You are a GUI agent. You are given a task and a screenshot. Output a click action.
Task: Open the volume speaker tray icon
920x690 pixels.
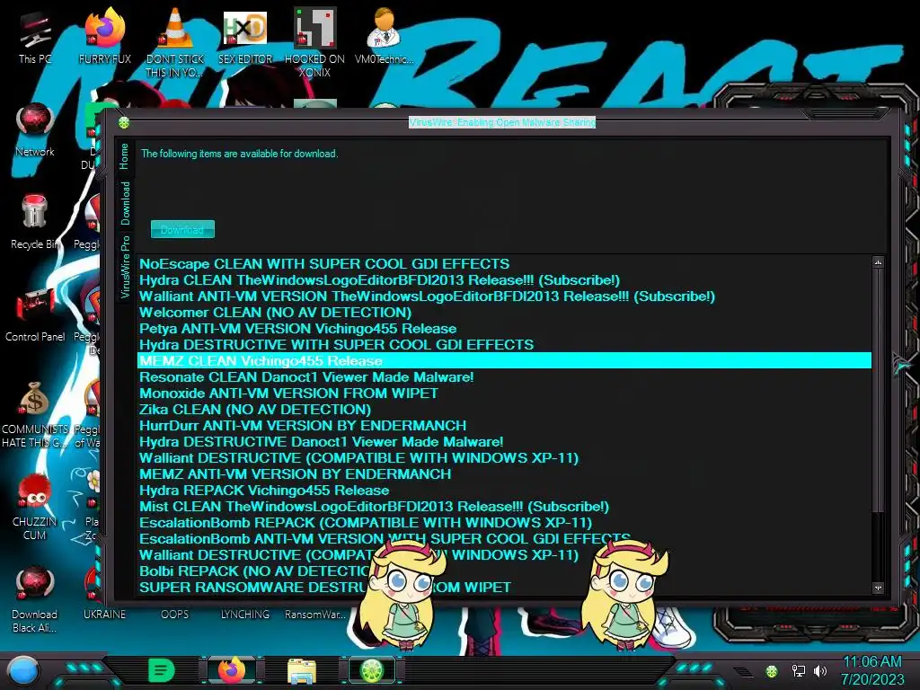[x=820, y=670]
